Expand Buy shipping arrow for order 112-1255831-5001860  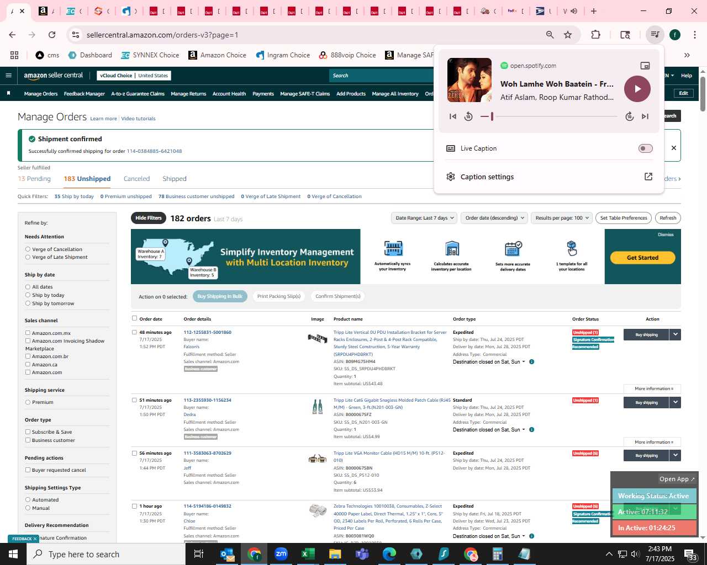[675, 334]
